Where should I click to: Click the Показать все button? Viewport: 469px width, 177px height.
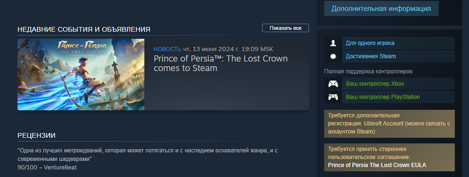(x=285, y=28)
